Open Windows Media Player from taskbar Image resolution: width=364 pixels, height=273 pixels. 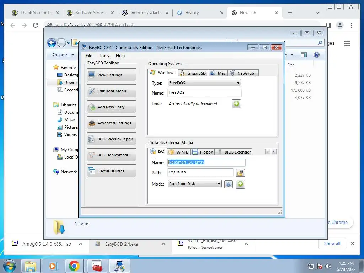[53, 266]
